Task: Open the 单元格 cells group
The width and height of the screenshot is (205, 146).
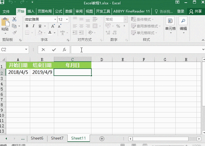Action: 170,25
